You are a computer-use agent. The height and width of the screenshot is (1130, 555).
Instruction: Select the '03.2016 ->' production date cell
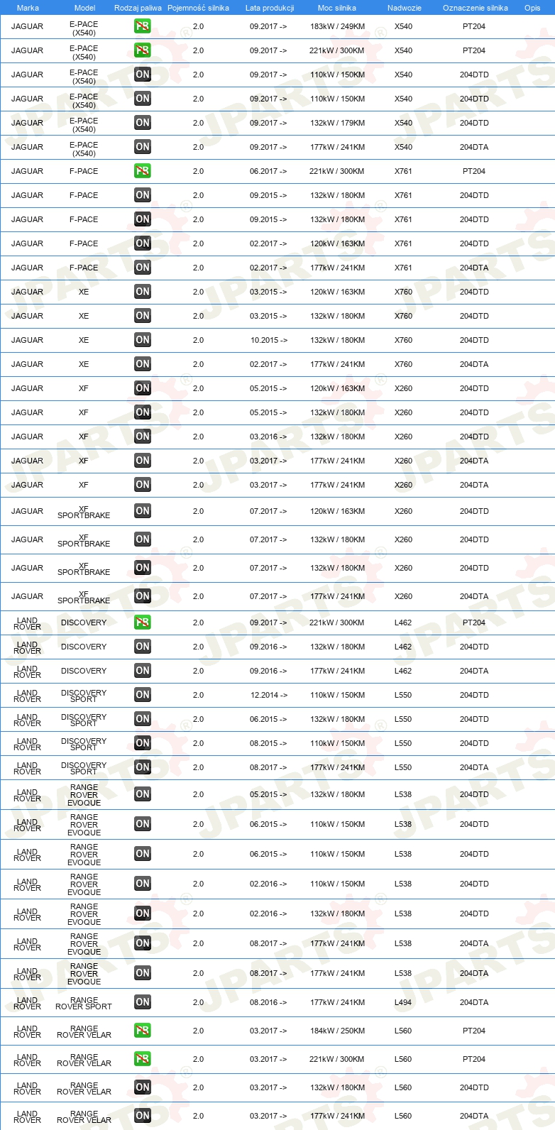point(268,437)
